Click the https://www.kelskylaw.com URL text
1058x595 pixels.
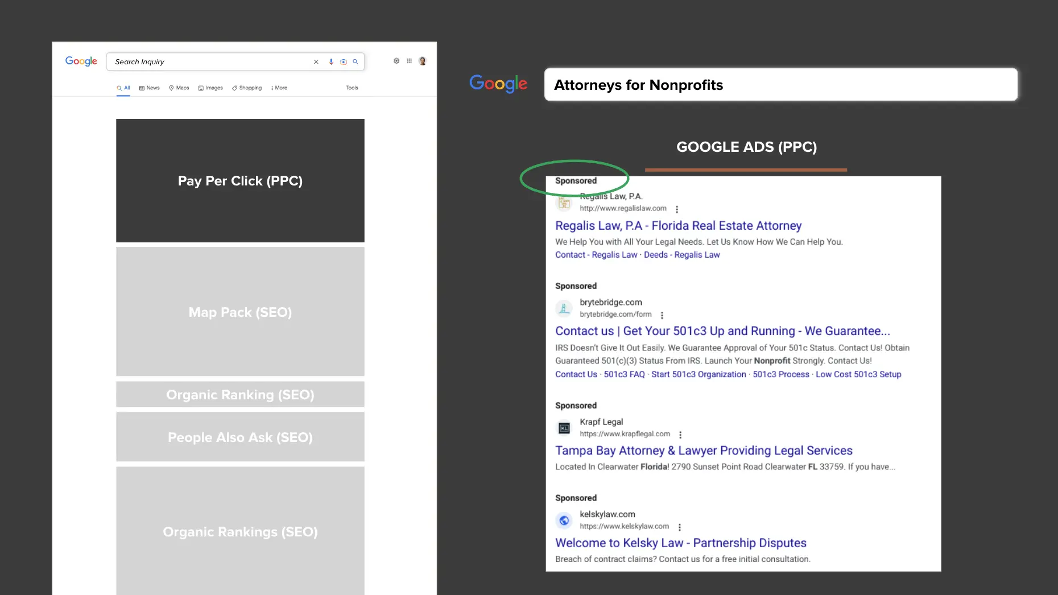[625, 527]
